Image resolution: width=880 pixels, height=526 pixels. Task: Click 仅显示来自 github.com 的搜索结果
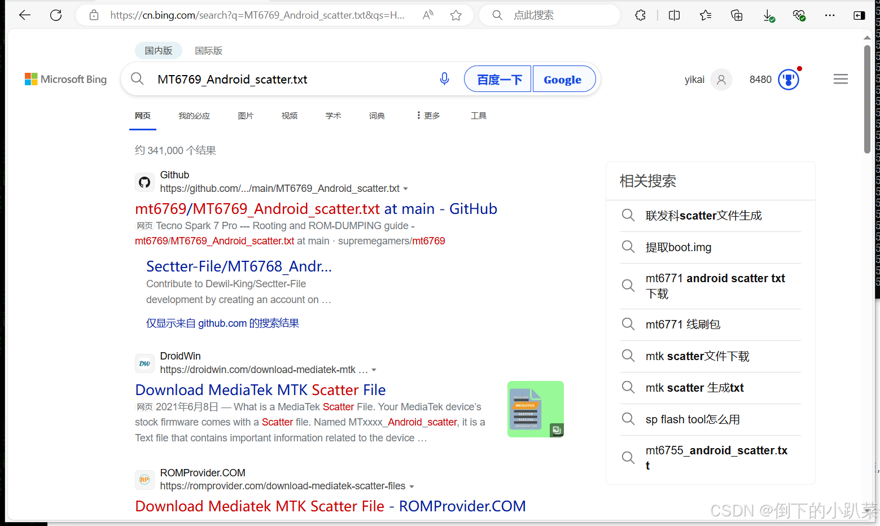(222, 323)
